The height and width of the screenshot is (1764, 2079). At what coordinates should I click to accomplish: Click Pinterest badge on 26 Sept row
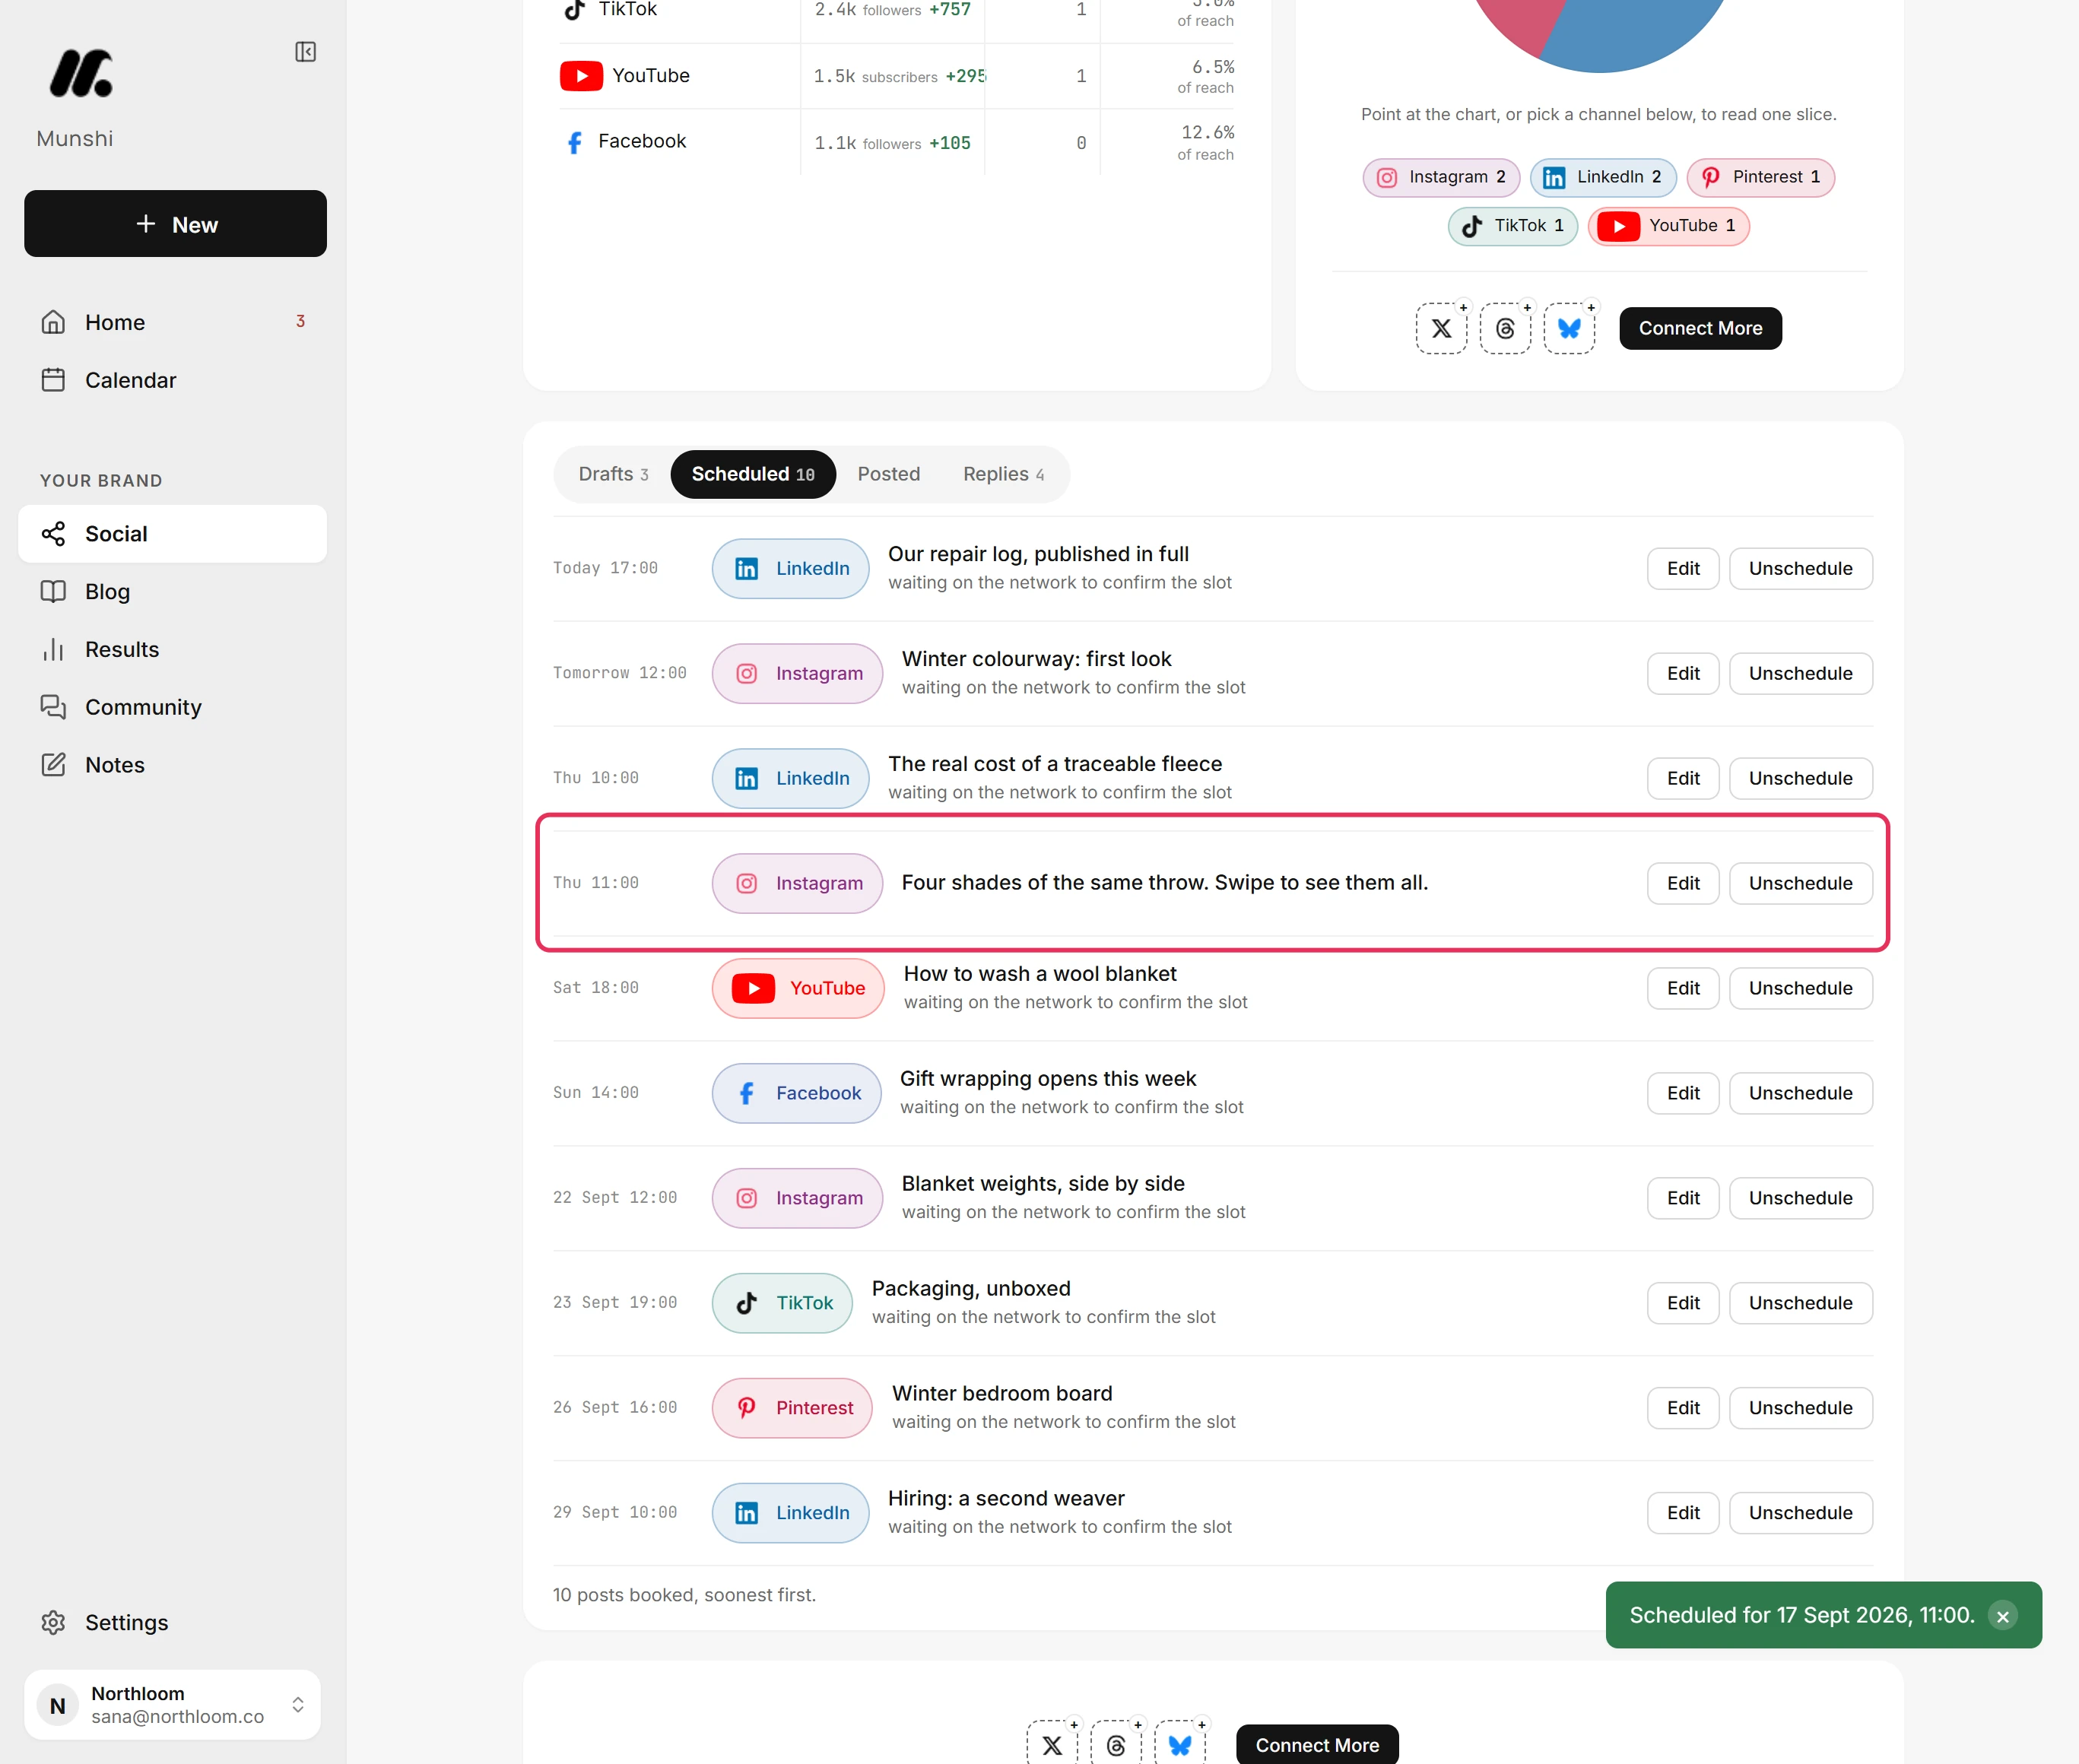click(792, 1409)
